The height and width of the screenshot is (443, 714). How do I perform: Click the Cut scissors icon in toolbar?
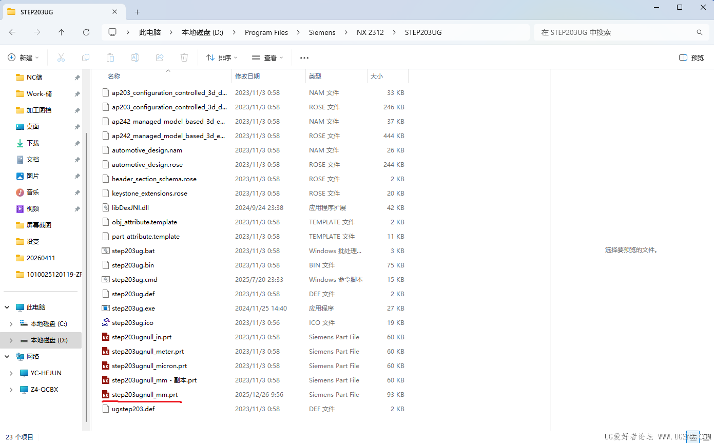[x=61, y=57]
